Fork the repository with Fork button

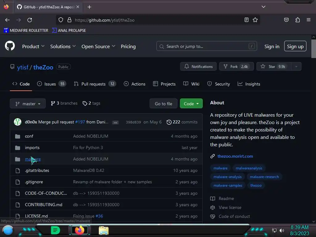click(x=236, y=67)
